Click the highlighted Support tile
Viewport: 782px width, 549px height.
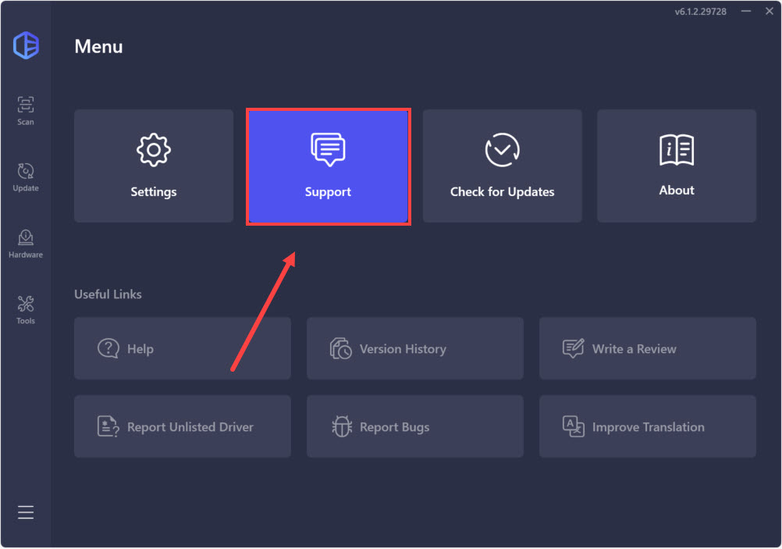click(328, 166)
